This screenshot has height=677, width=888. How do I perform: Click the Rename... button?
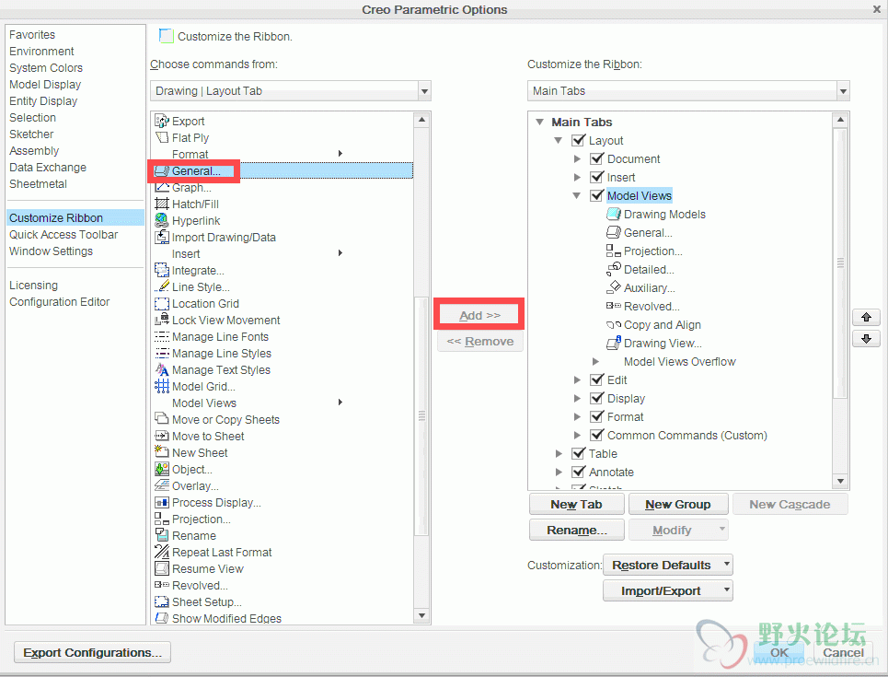click(x=577, y=530)
